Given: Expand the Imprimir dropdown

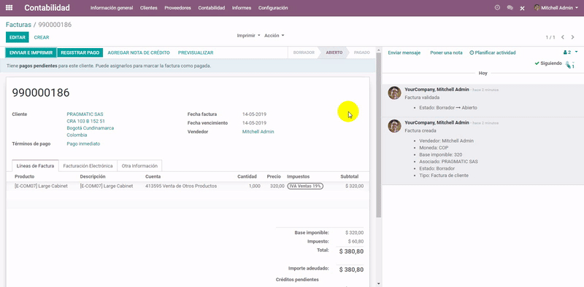Looking at the screenshot, I should point(248,36).
